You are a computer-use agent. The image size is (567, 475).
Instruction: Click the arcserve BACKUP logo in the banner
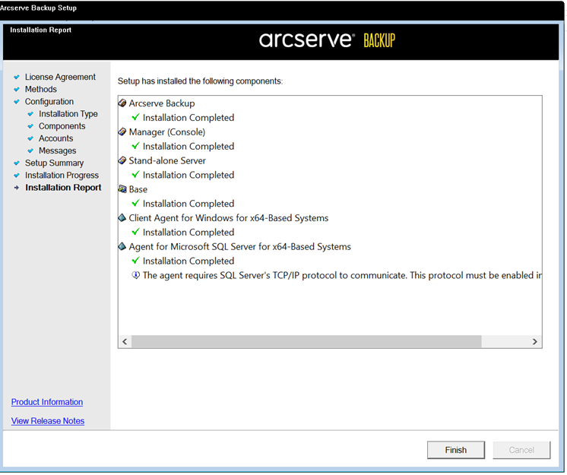tap(327, 40)
